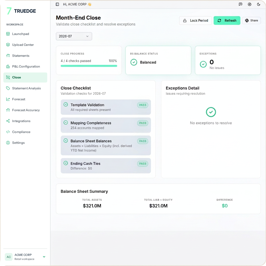
Task: Click the Mapping Completeness check icon
Action: (x=66, y=123)
